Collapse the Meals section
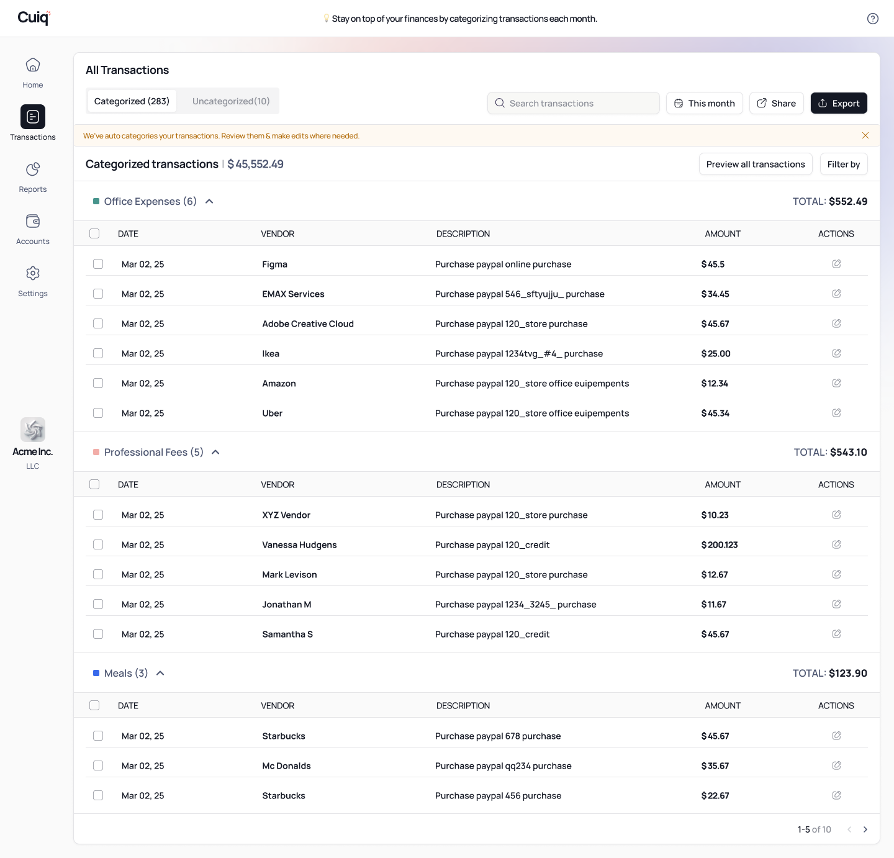The width and height of the screenshot is (894, 858). [x=160, y=673]
